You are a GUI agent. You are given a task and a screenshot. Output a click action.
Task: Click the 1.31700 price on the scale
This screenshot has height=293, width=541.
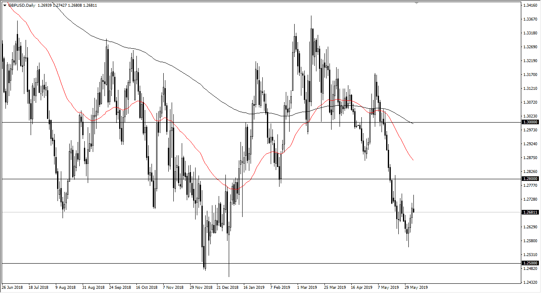click(x=531, y=75)
